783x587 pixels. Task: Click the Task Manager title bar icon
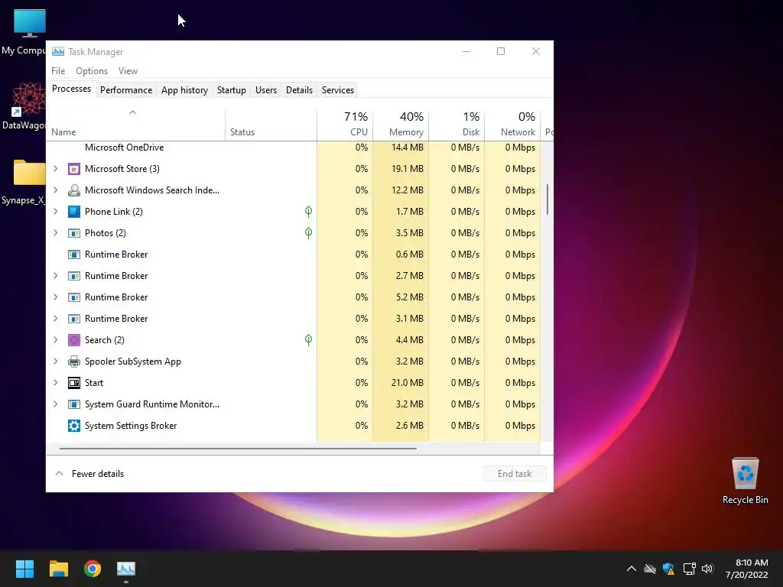tap(58, 51)
